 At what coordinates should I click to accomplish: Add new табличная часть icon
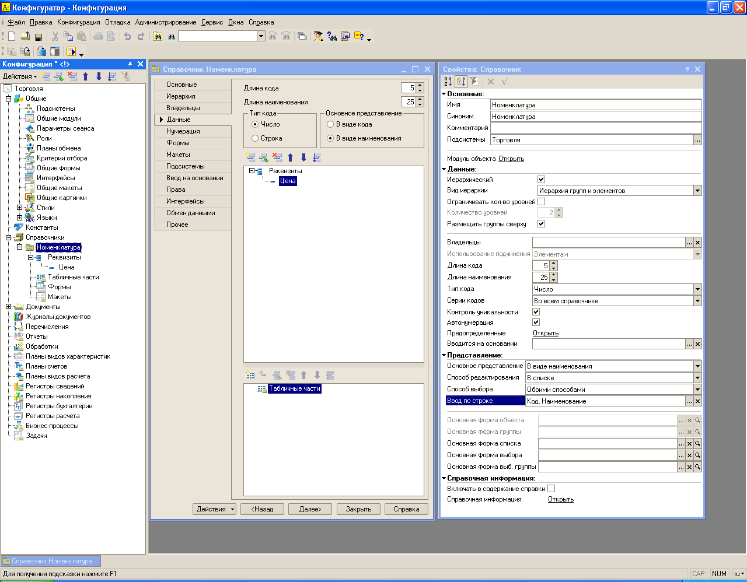(x=250, y=375)
